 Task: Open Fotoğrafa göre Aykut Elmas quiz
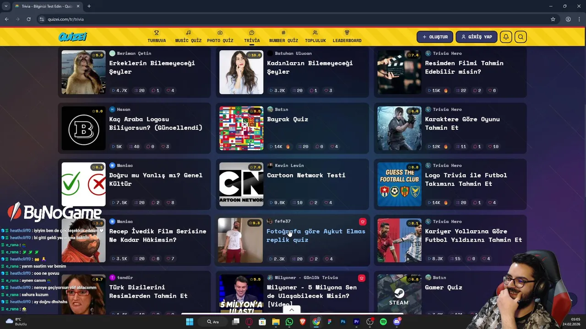[x=316, y=236]
